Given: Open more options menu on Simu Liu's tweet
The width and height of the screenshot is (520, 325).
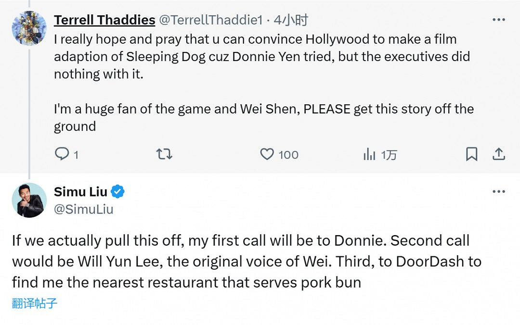Looking at the screenshot, I should click(x=499, y=192).
